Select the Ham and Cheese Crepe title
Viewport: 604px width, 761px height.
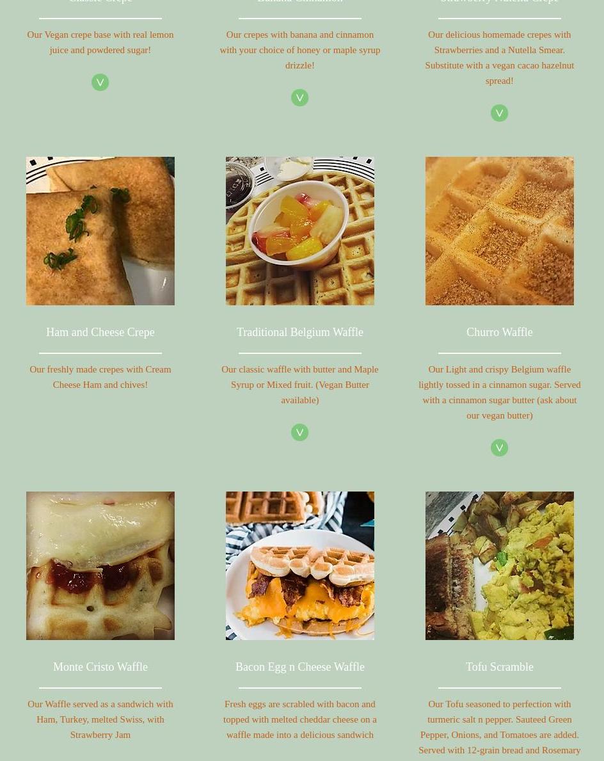coord(100,332)
